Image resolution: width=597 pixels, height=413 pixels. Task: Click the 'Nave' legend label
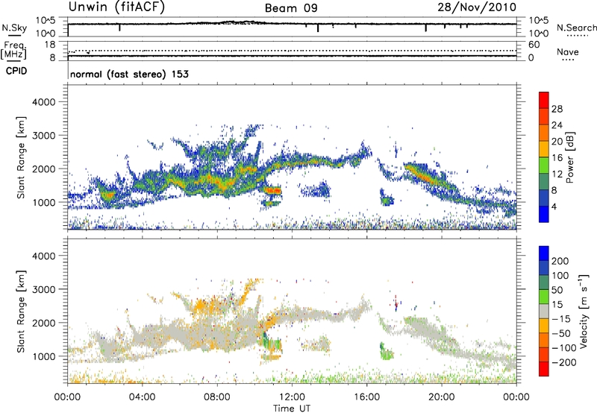568,51
